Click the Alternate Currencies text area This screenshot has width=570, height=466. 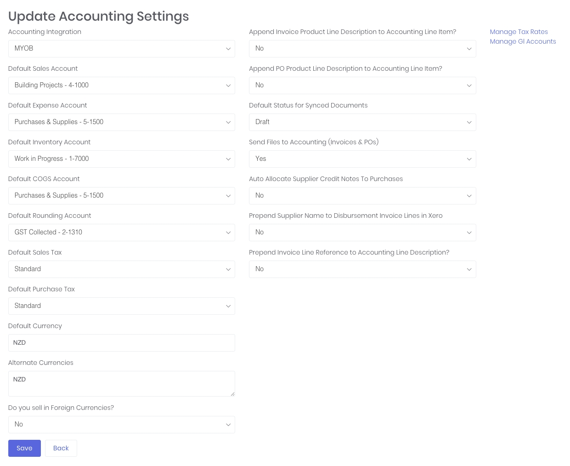(121, 383)
